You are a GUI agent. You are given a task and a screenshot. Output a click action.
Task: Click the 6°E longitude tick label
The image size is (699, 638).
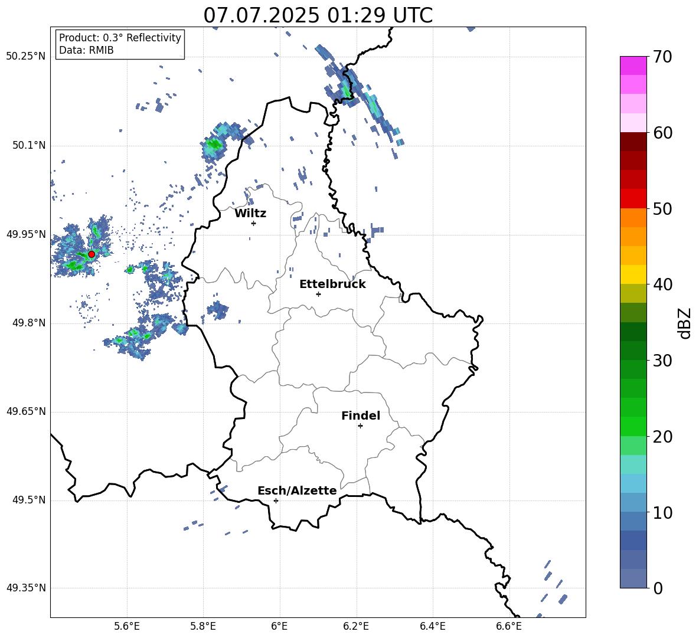[279, 626]
